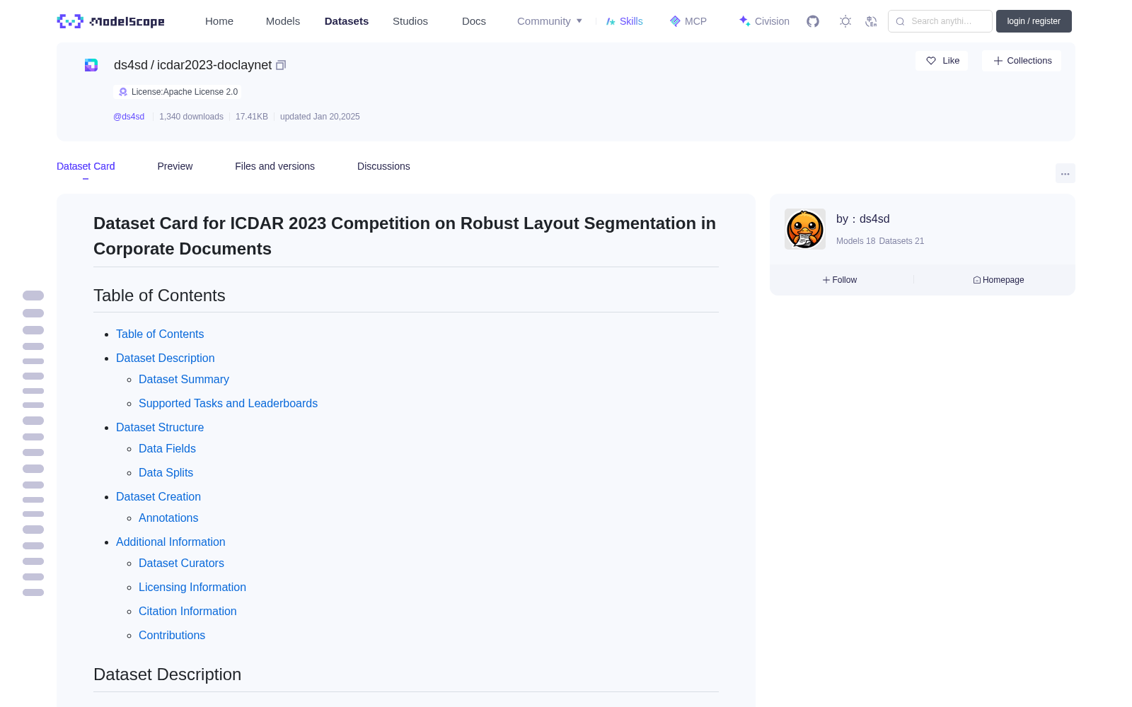This screenshot has height=707, width=1132.
Task: Add dataset to Collections
Action: point(1022,61)
